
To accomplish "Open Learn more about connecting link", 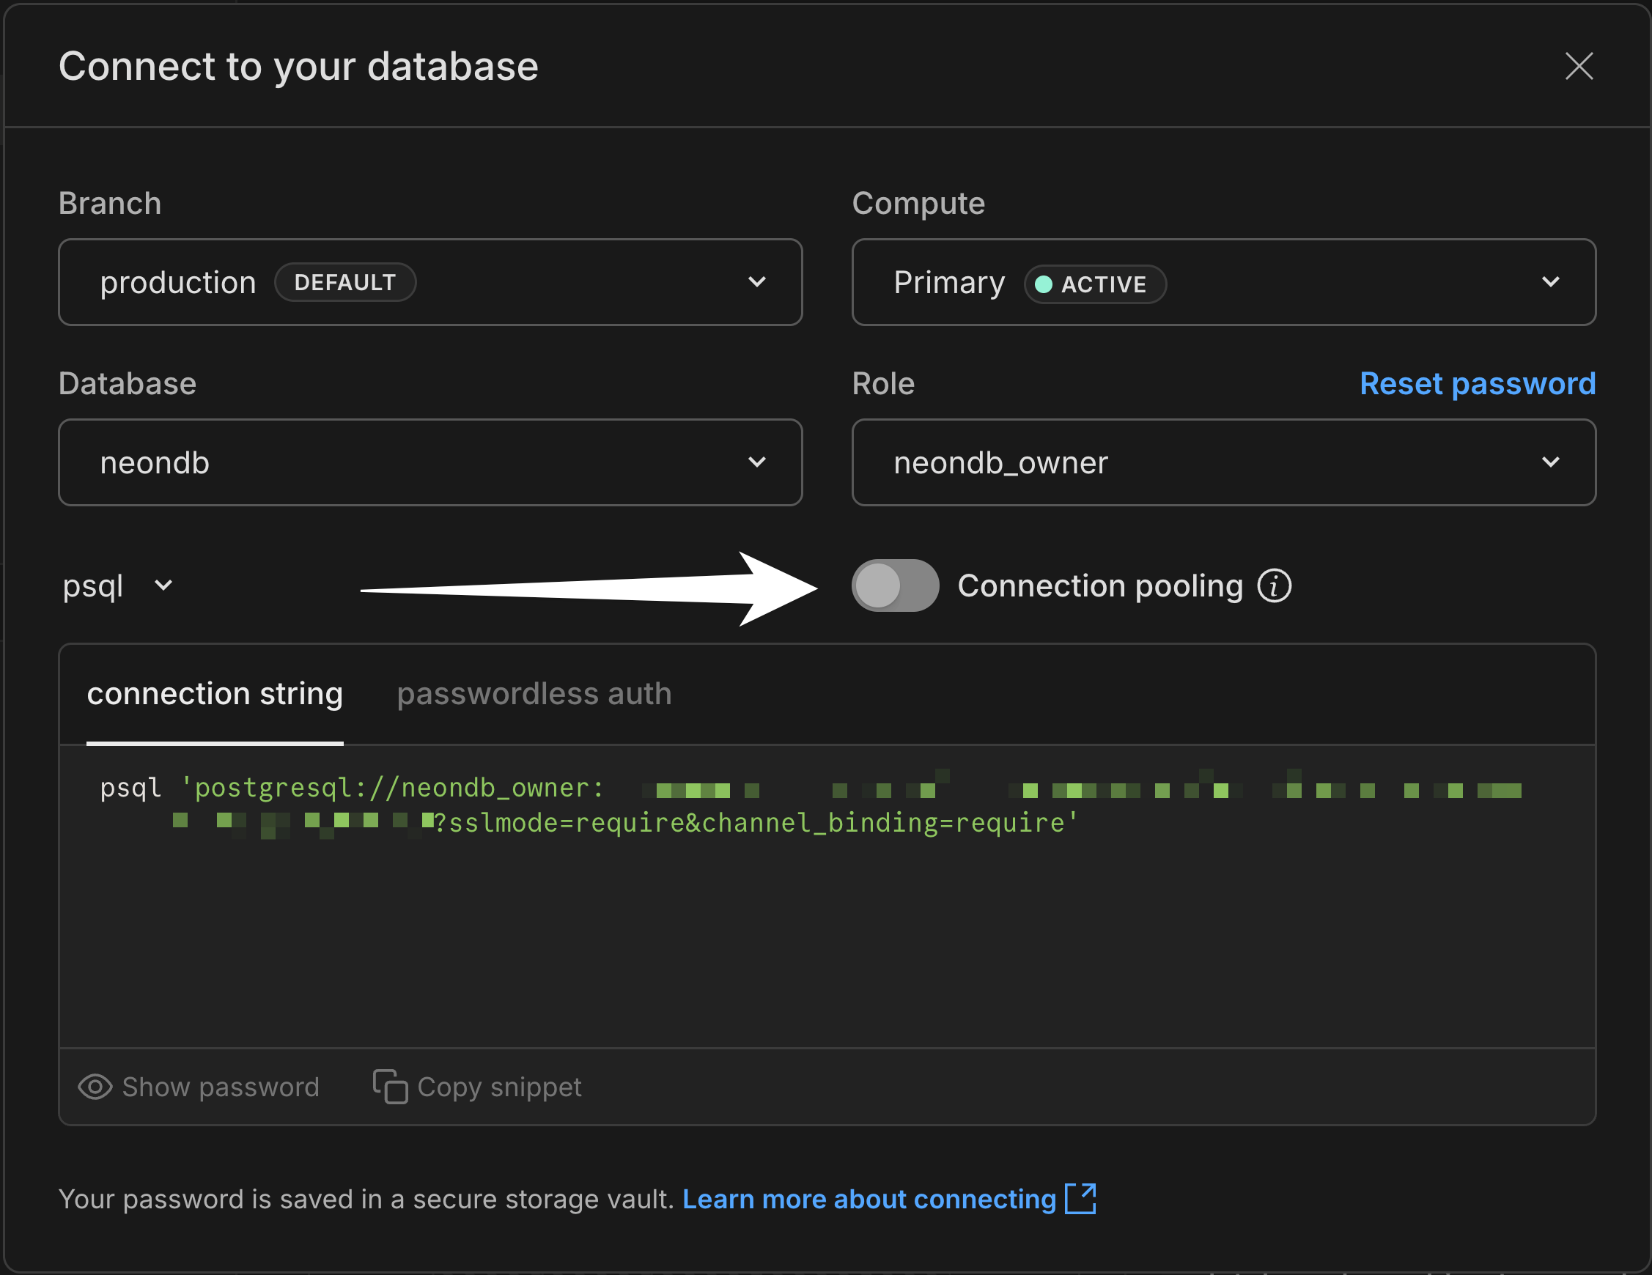I will click(889, 1199).
